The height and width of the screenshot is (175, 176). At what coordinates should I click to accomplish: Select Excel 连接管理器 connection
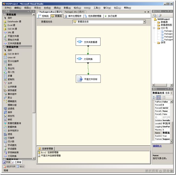pos(48,152)
